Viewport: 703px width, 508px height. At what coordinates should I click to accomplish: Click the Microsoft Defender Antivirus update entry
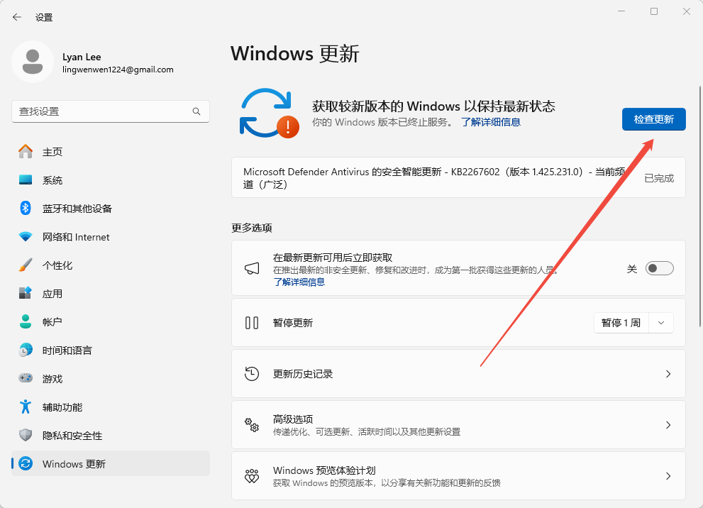click(x=458, y=177)
